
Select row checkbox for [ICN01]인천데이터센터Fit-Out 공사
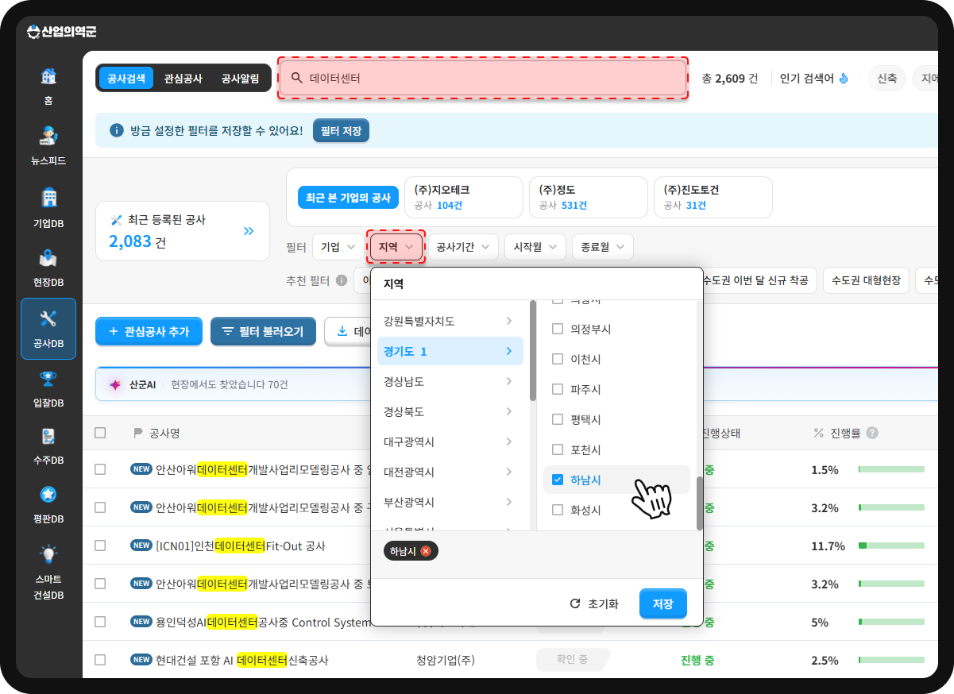coord(100,546)
